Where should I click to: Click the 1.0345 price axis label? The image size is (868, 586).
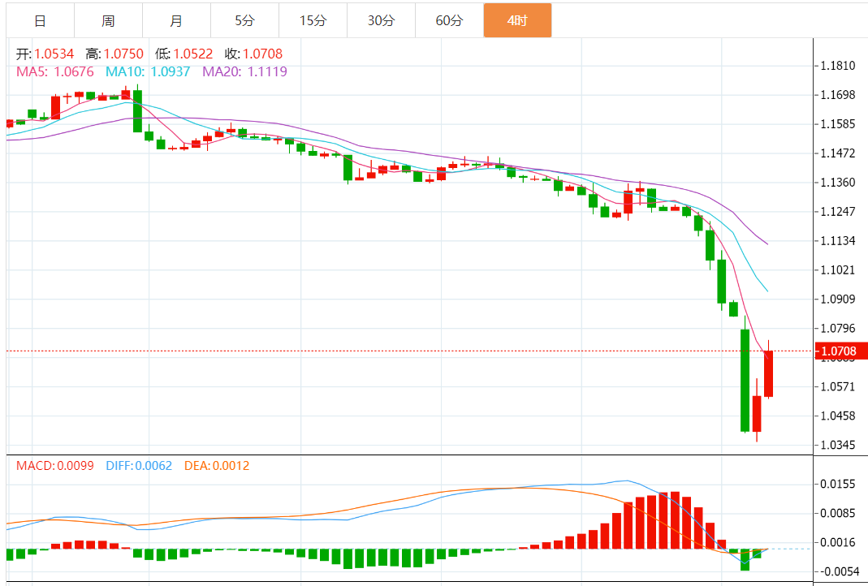click(838, 445)
